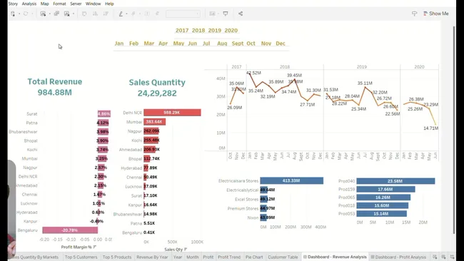Open the Highlight dropdown arrow
The height and width of the screenshot is (261, 464).
(x=126, y=14)
